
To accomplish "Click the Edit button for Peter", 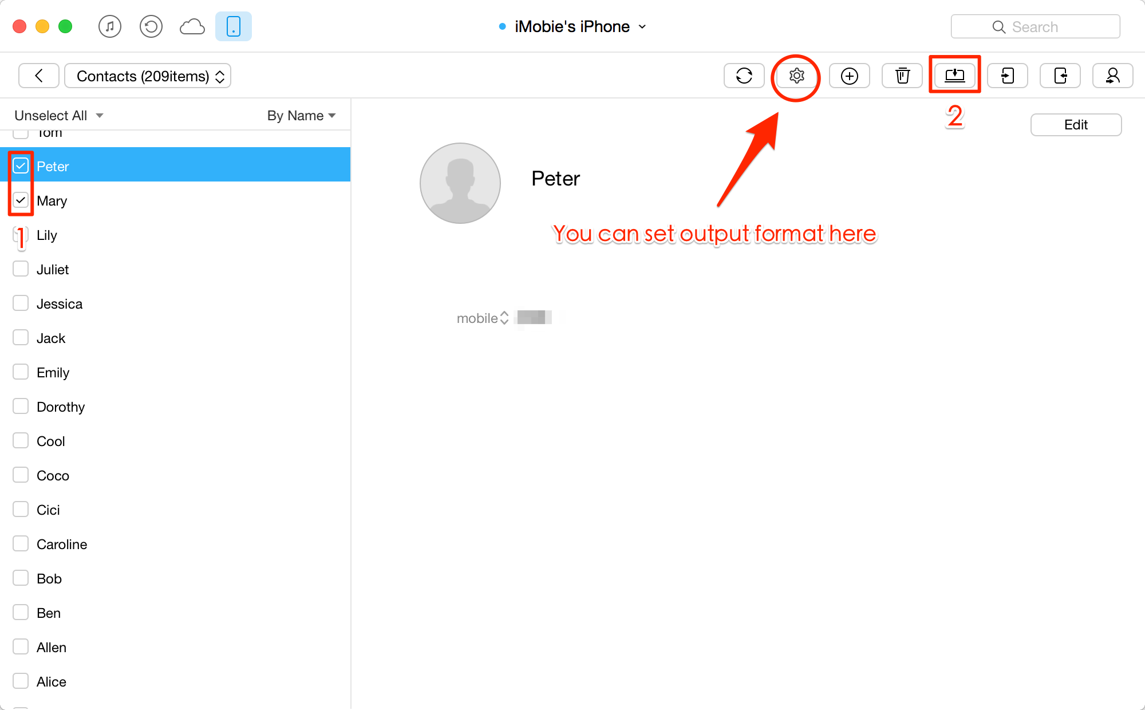I will [x=1076, y=124].
